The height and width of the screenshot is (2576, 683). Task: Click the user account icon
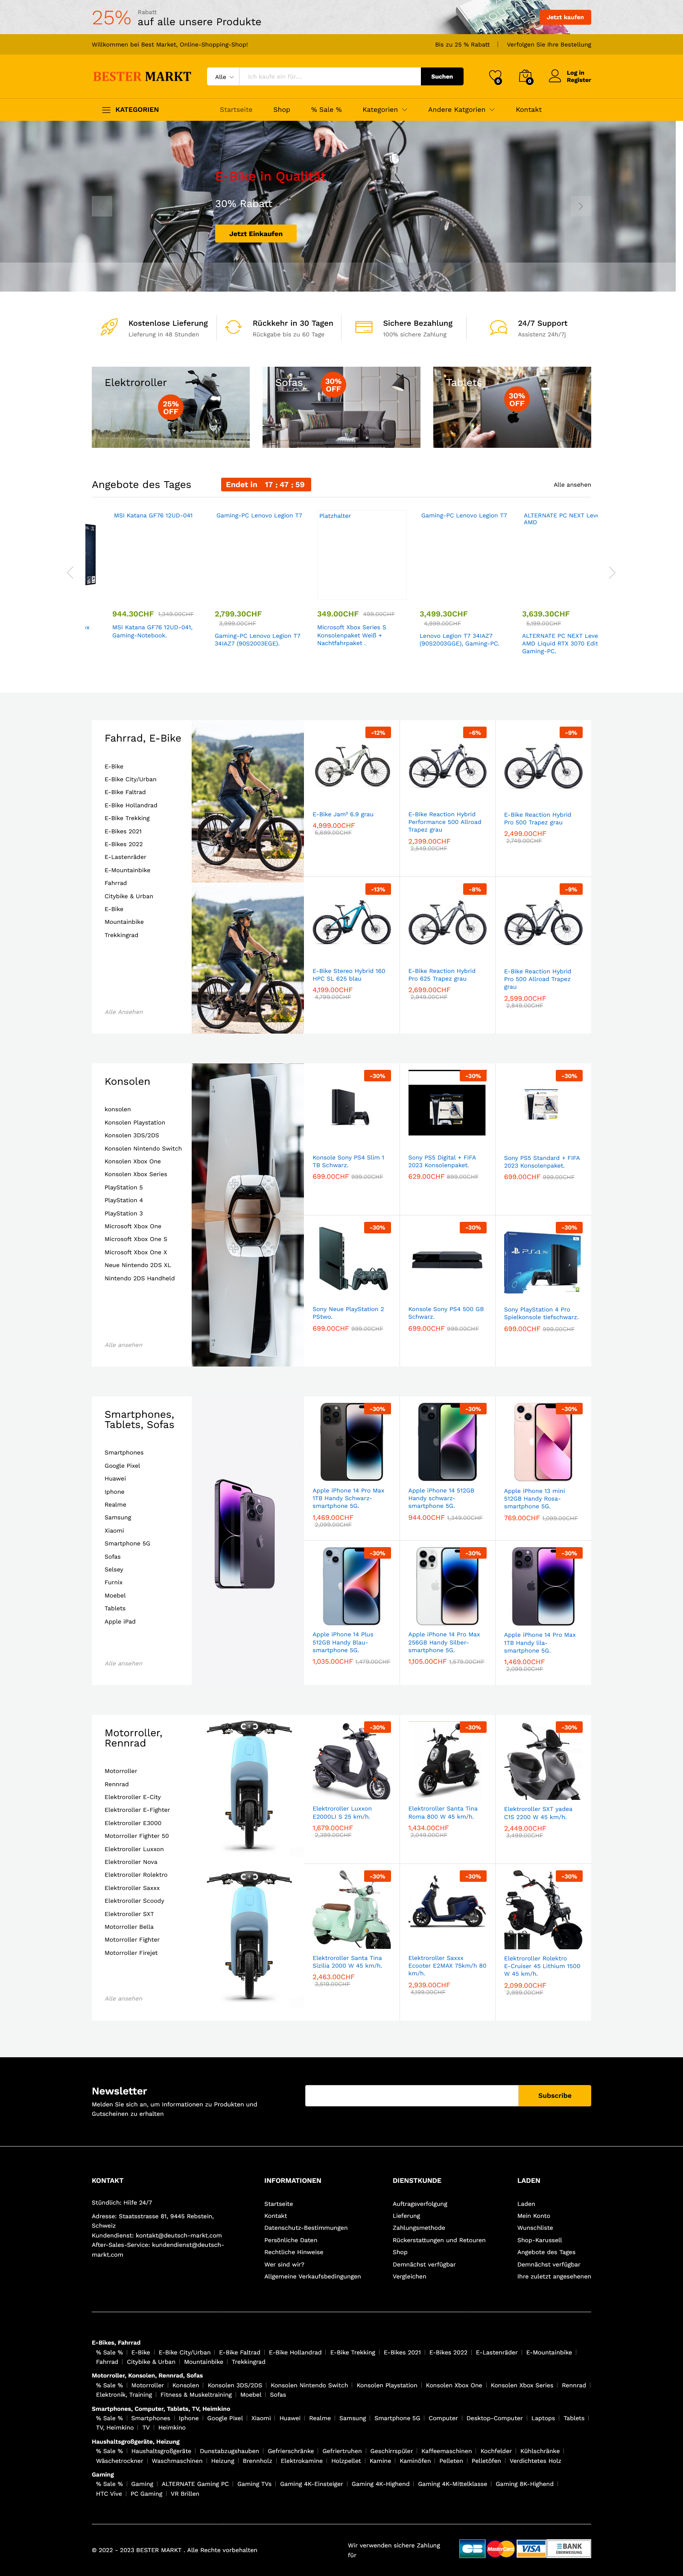555,76
